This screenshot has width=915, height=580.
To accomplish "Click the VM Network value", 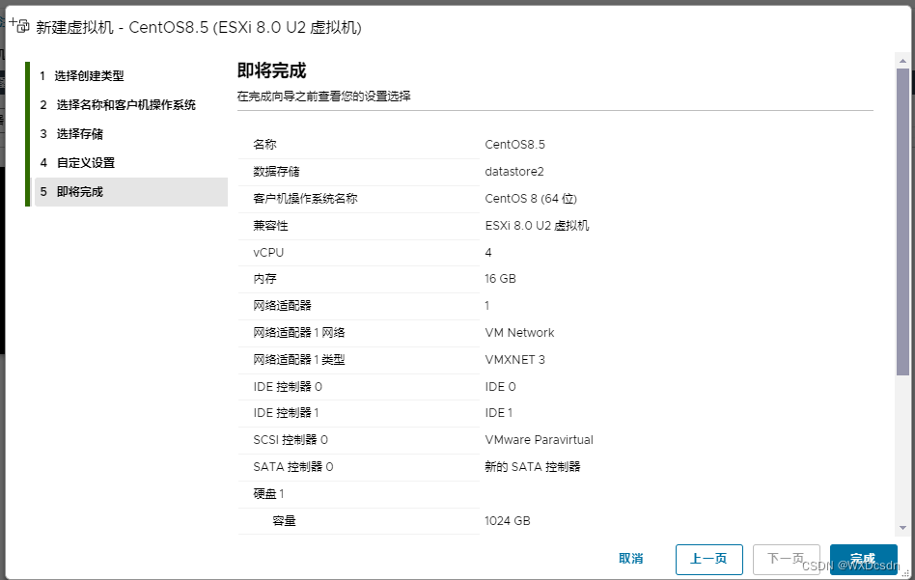I will point(519,333).
